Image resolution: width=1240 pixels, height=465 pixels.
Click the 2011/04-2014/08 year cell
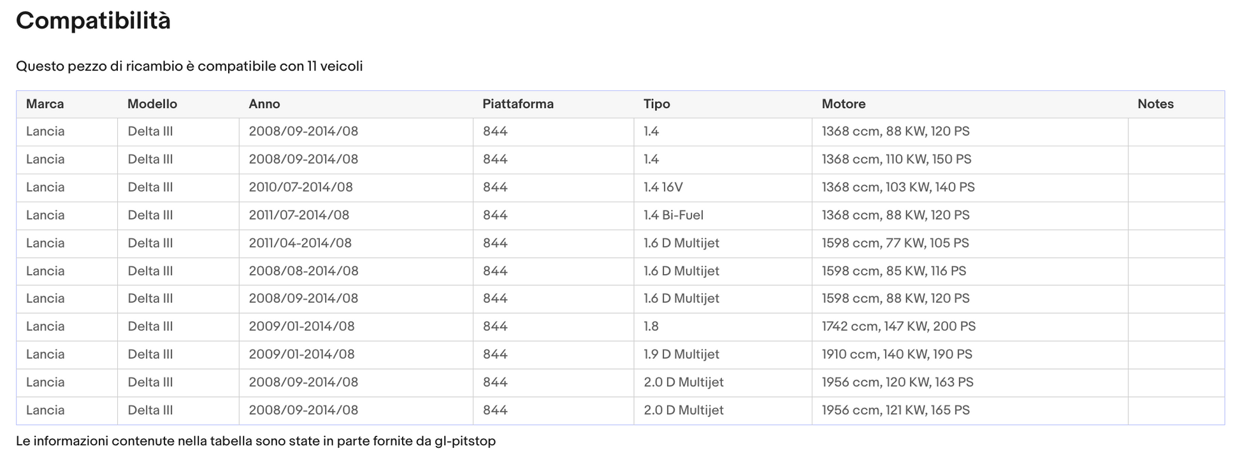(x=299, y=243)
